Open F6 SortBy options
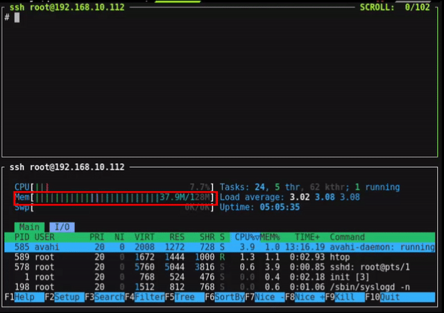Image resolution: width=444 pixels, height=313 pixels. 229,297
